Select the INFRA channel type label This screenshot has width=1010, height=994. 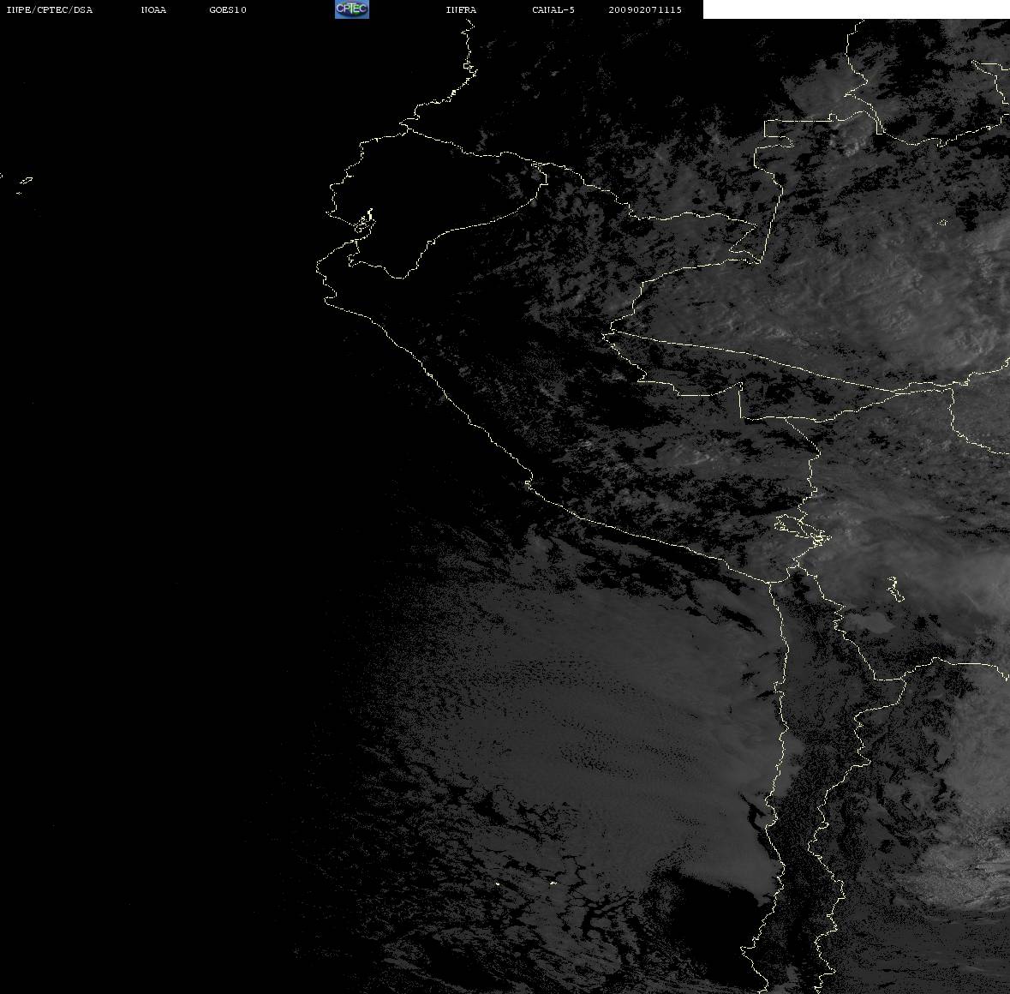pyautogui.click(x=461, y=9)
